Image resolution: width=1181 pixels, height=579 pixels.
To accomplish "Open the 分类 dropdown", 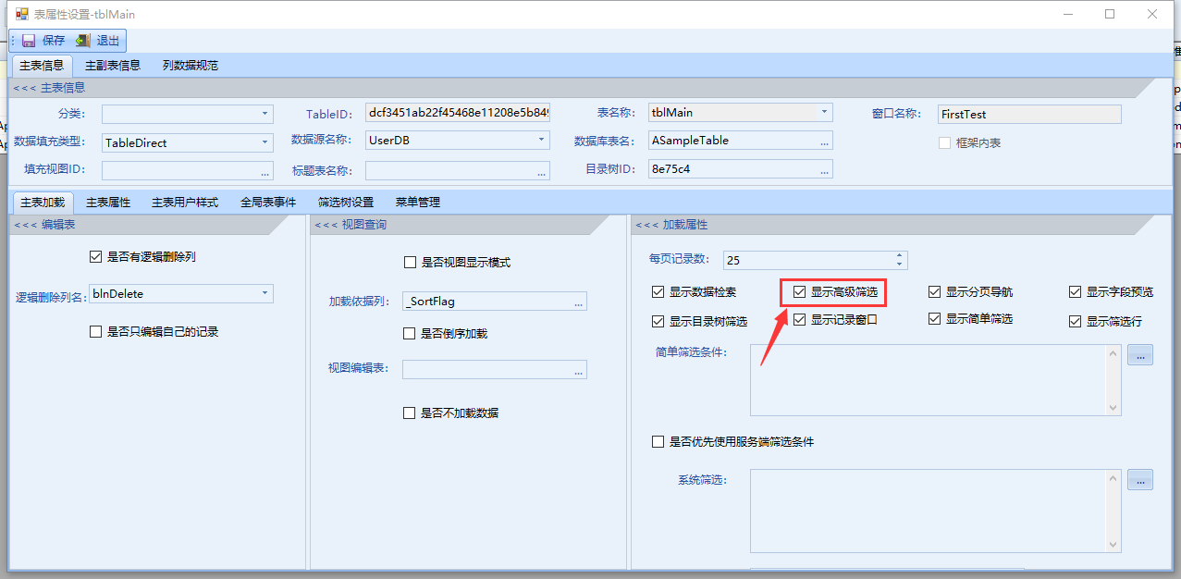I will click(264, 114).
